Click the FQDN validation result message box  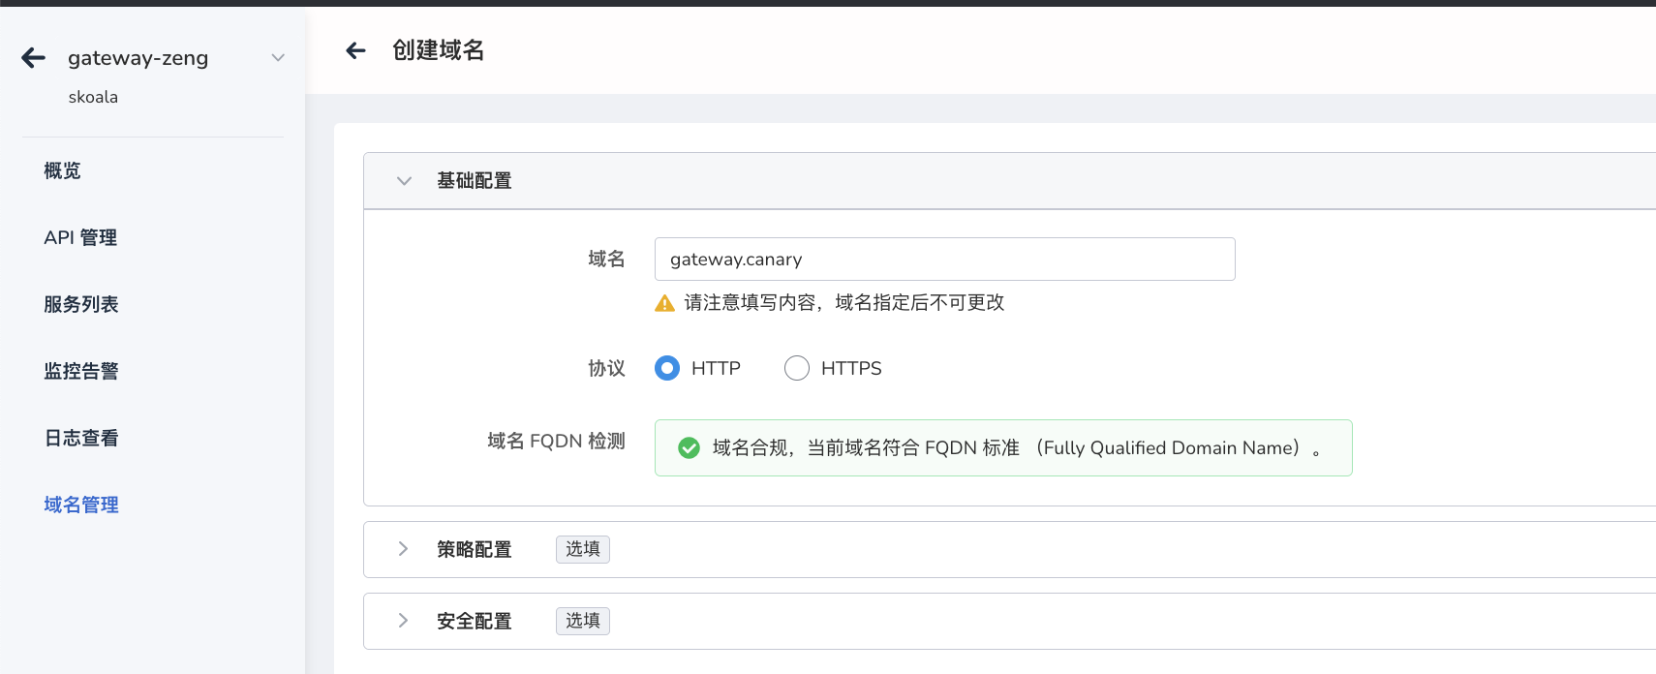coord(1003,447)
